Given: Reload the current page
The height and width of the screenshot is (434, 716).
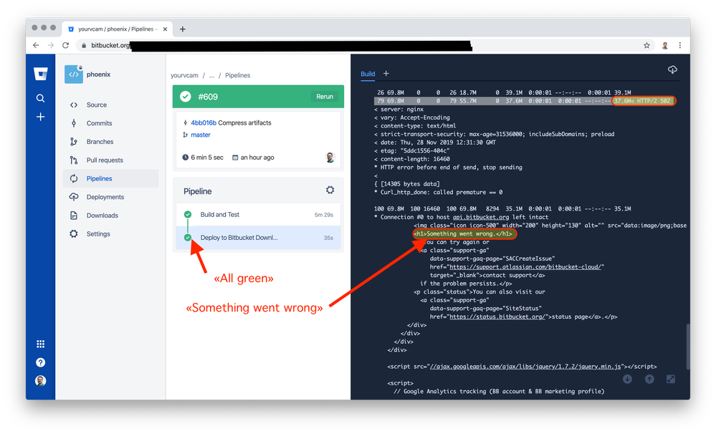Looking at the screenshot, I should point(66,45).
